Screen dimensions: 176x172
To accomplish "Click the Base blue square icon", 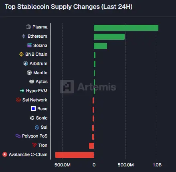I will tap(33, 109).
